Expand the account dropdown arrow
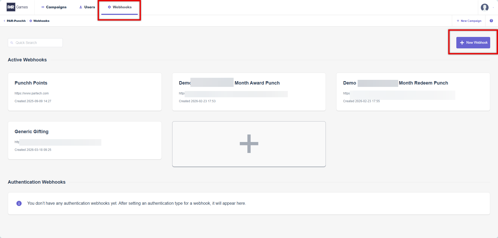The width and height of the screenshot is (498, 238). (493, 8)
